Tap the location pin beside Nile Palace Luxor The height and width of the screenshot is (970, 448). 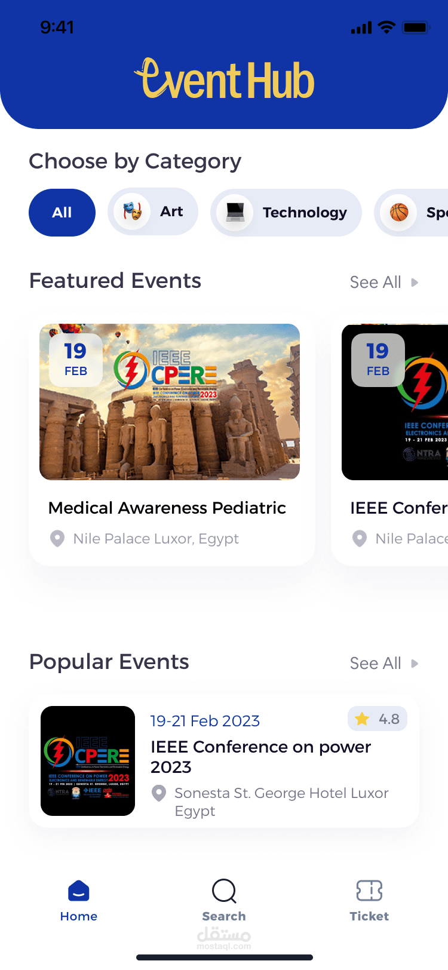tap(57, 539)
